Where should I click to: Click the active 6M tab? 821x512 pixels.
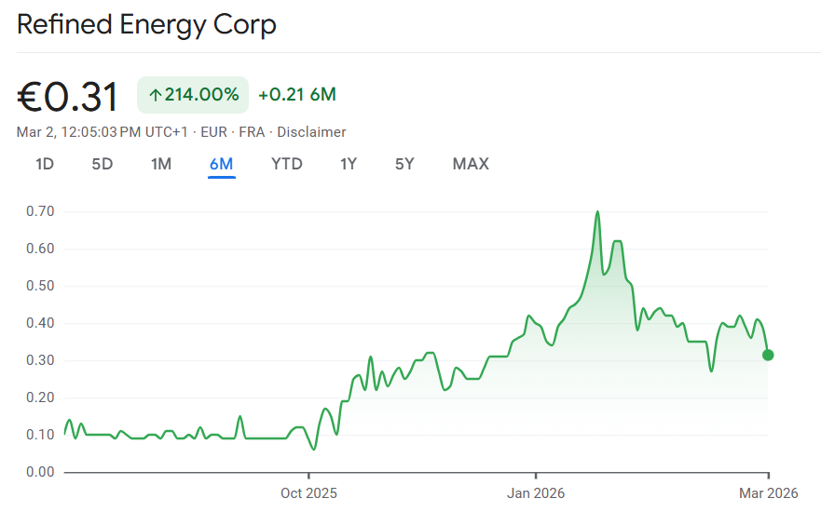tap(222, 165)
